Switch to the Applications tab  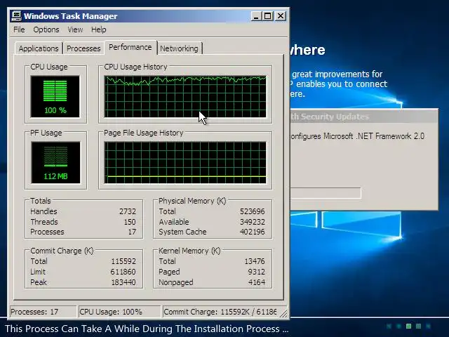click(39, 48)
